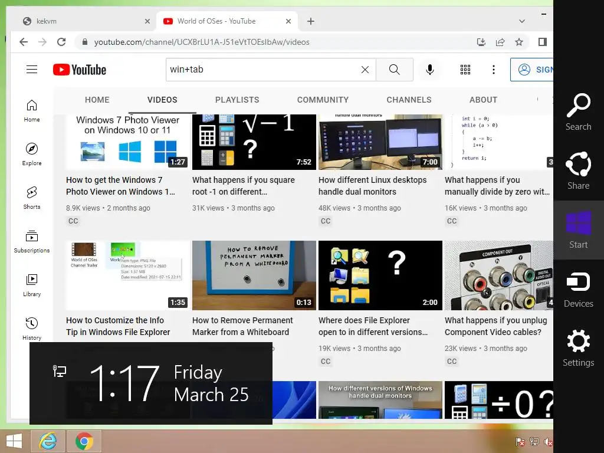
Task: Open the Share charm
Action: tap(578, 171)
